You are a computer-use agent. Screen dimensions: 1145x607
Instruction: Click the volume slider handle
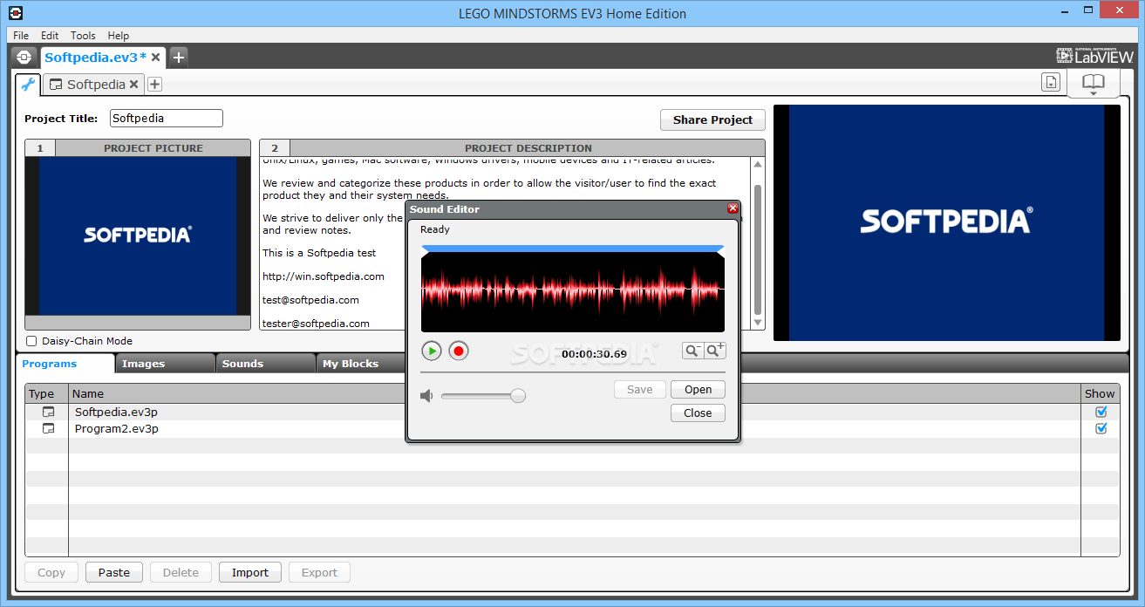coord(518,396)
